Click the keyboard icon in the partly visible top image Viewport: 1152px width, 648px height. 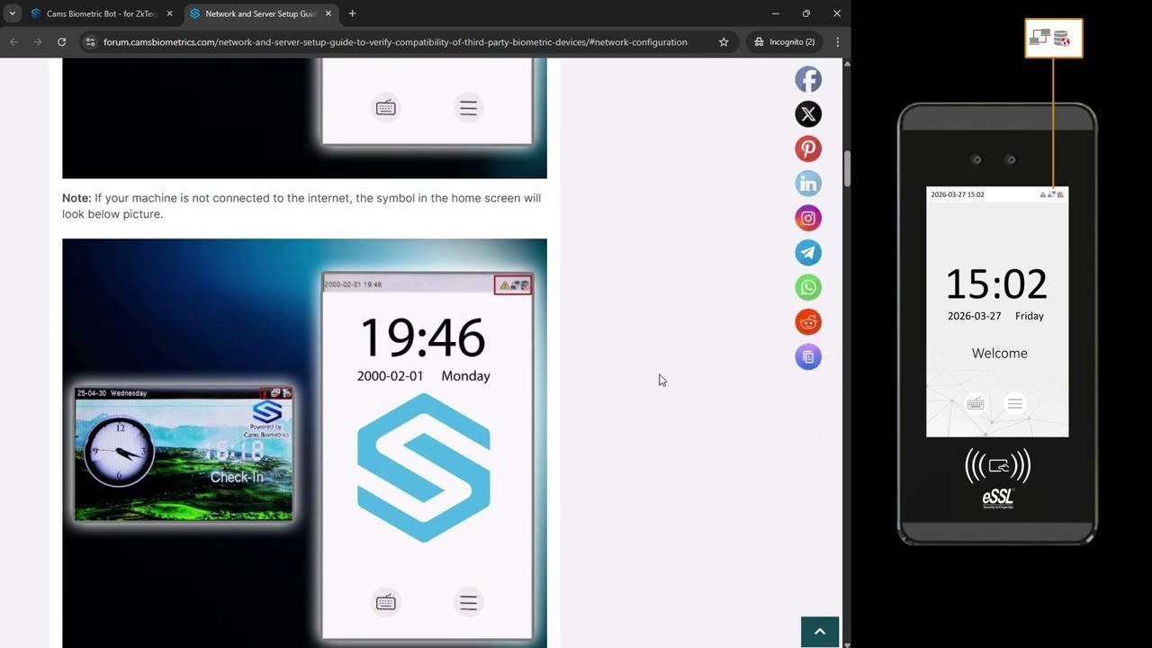pos(386,108)
